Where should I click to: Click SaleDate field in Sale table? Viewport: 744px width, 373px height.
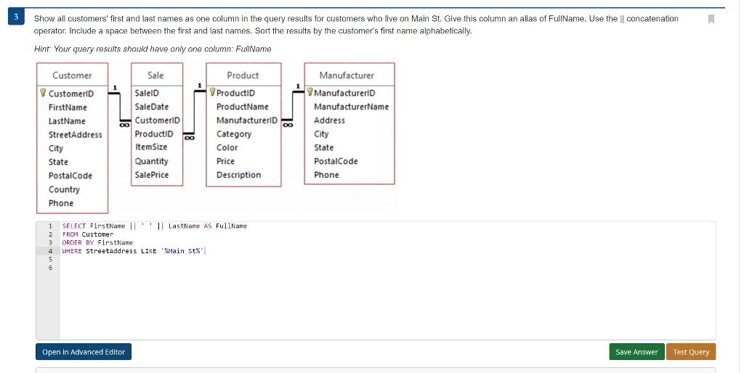pos(151,107)
